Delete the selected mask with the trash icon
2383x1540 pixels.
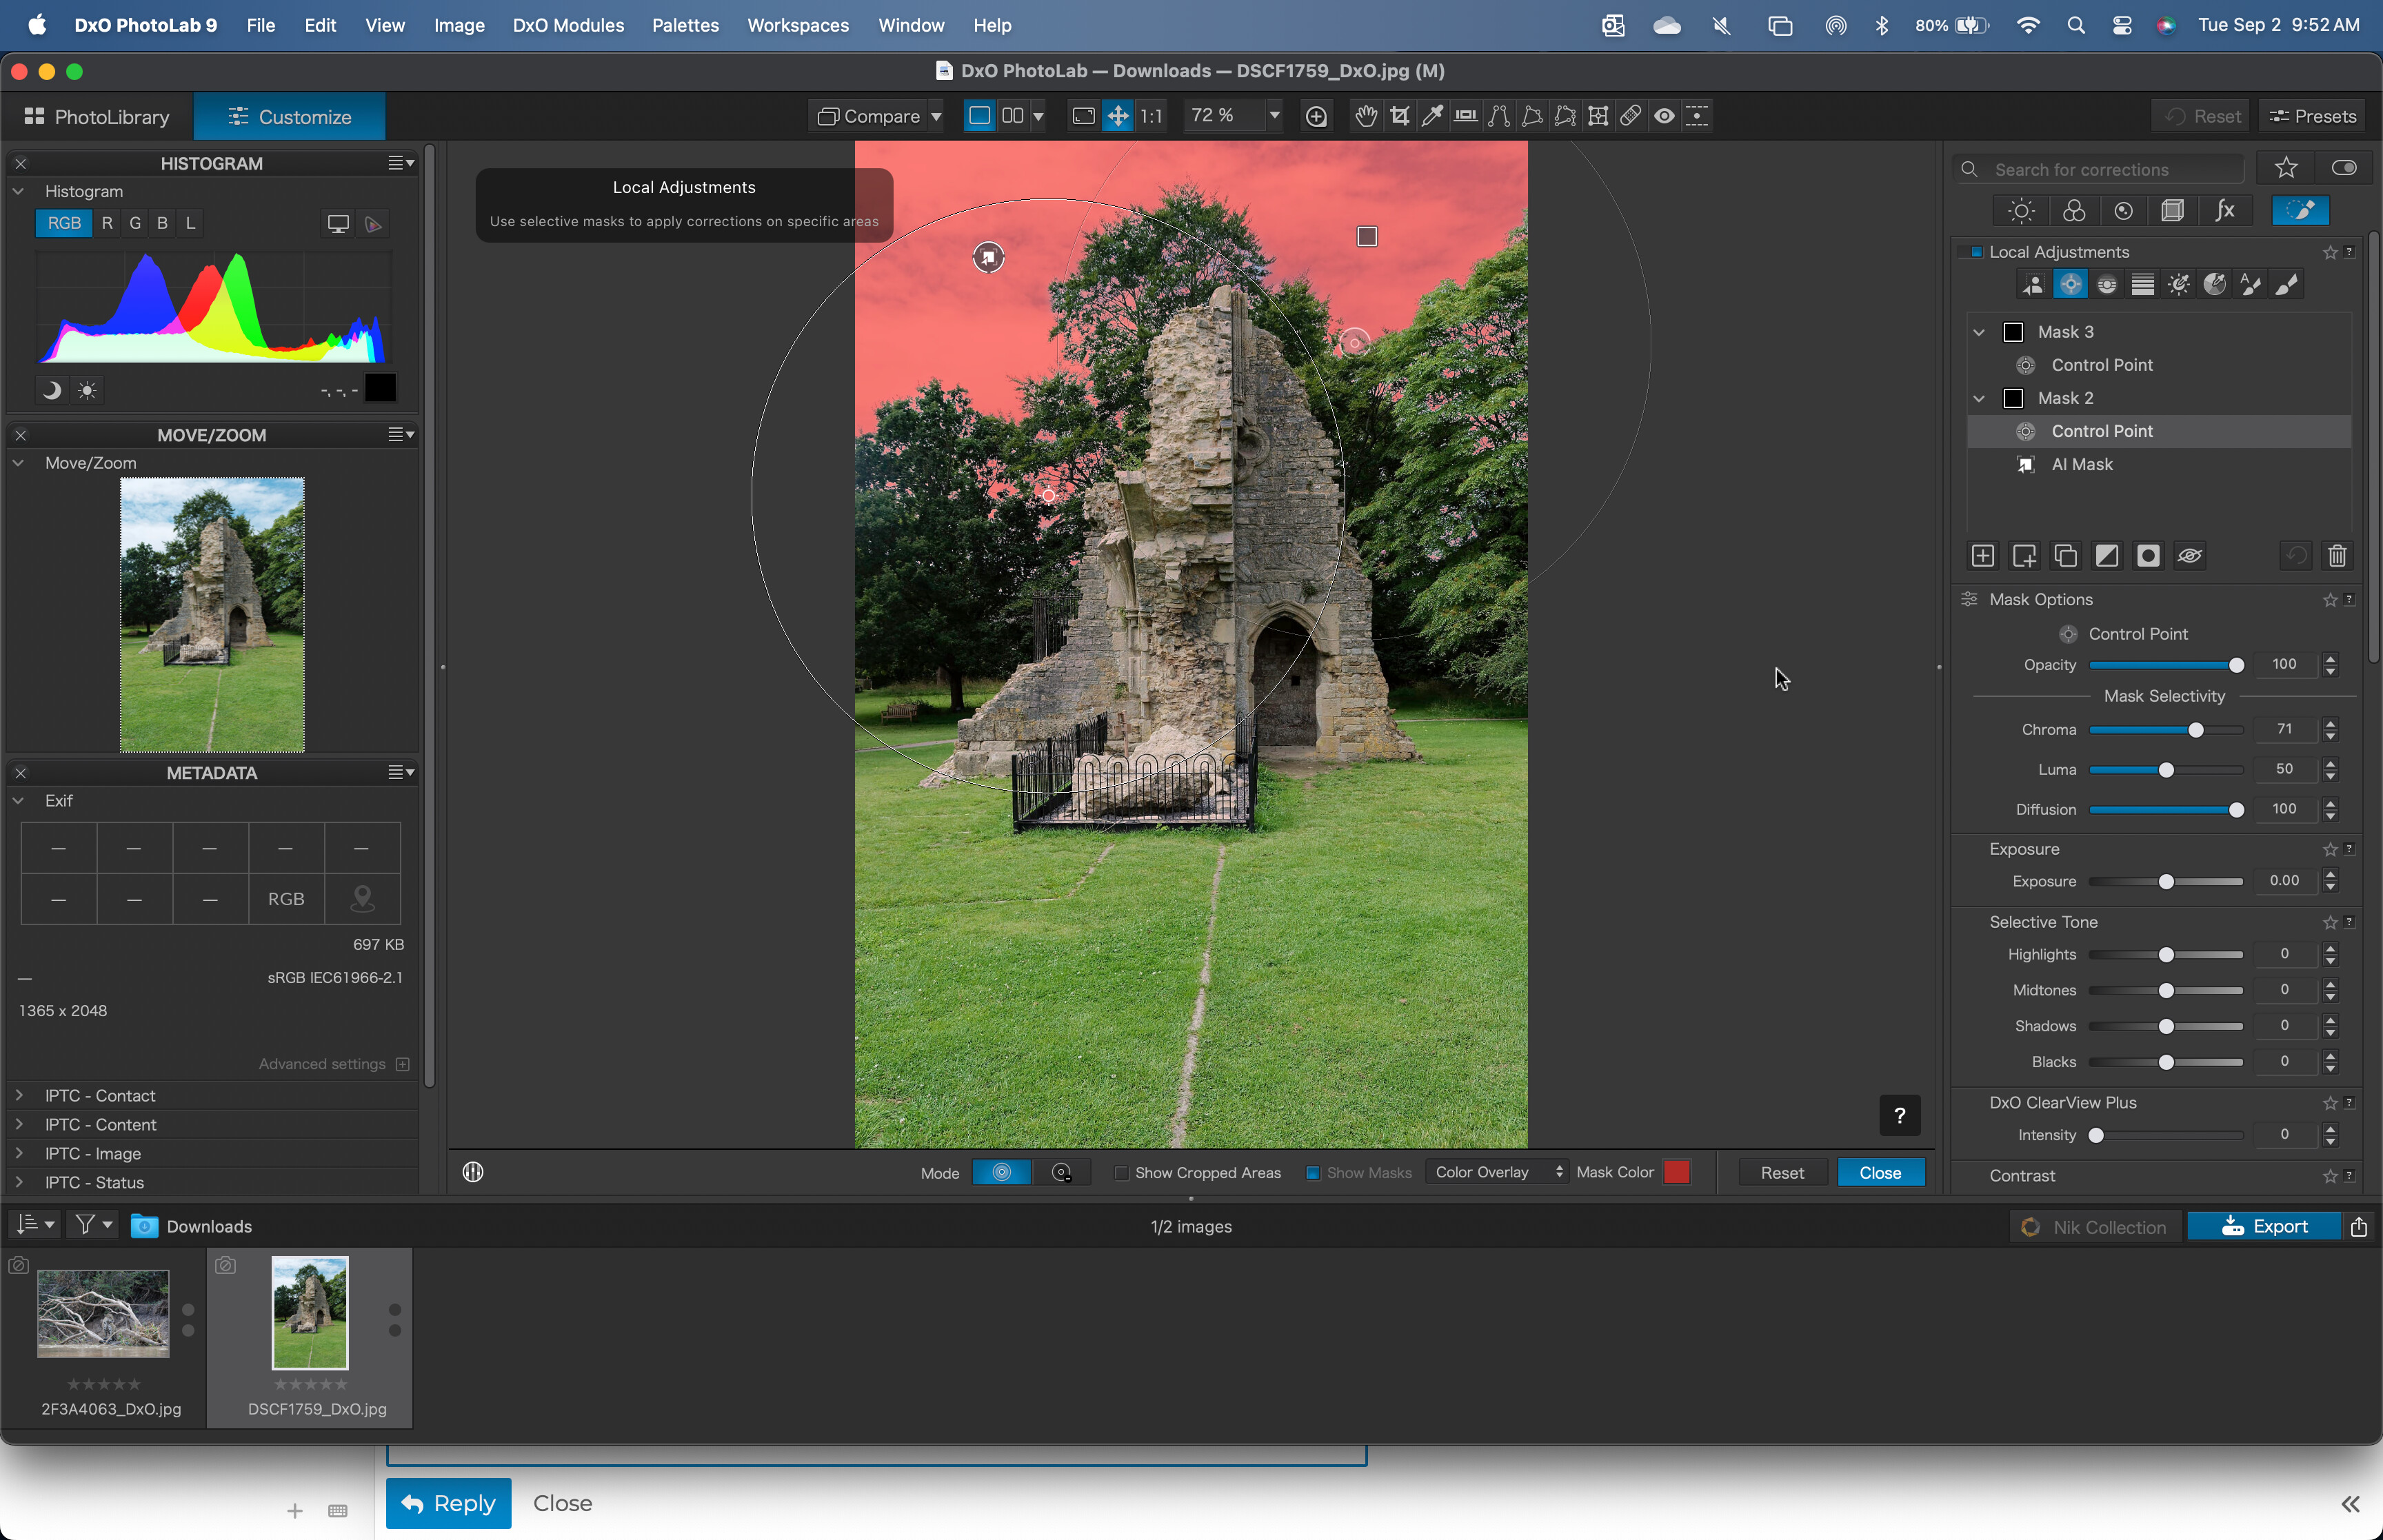tap(2337, 556)
